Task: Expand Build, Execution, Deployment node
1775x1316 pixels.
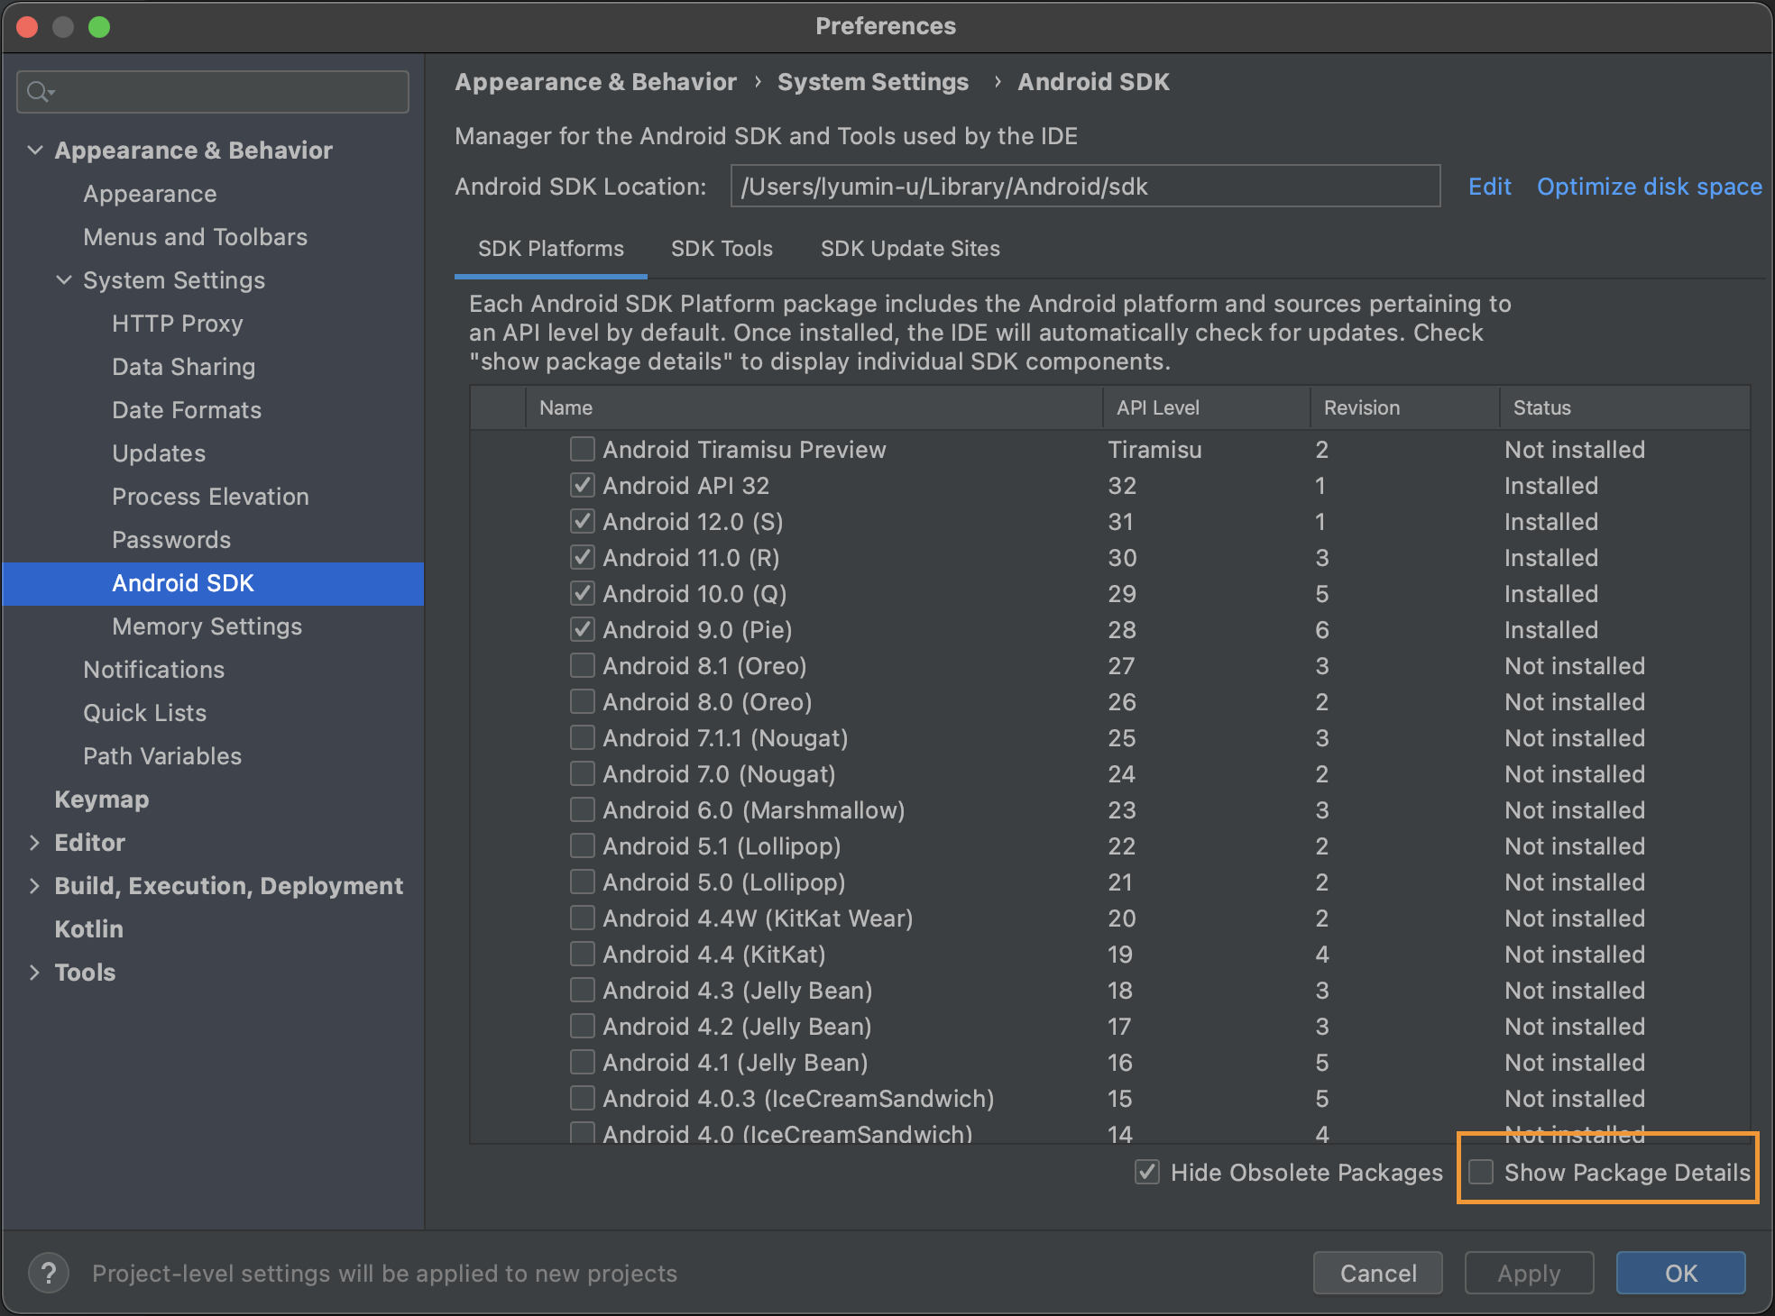Action: [35, 885]
